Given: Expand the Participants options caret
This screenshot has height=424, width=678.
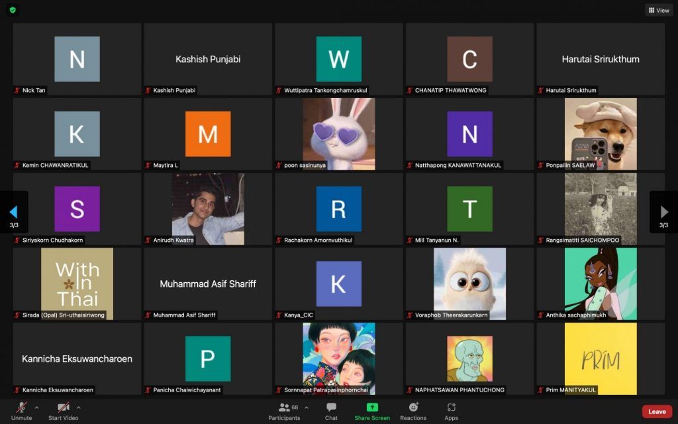Looking at the screenshot, I should pyautogui.click(x=306, y=407).
